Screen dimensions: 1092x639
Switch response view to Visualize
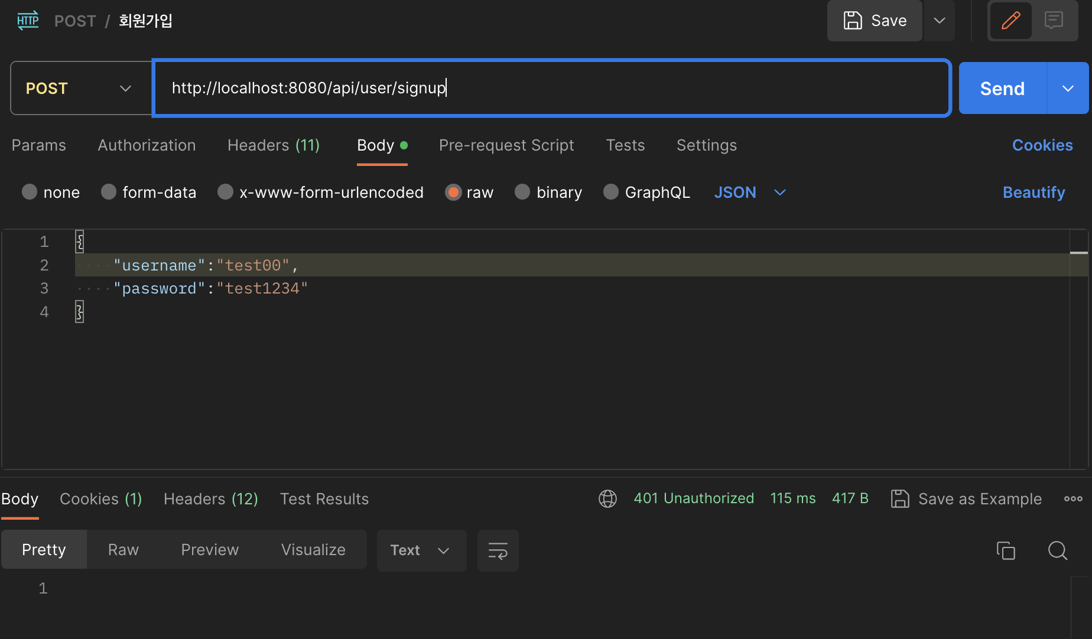[x=313, y=550]
